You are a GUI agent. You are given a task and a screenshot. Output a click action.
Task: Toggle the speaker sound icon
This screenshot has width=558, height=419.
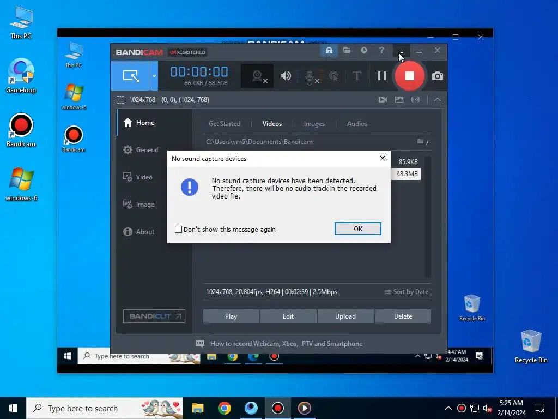point(286,76)
